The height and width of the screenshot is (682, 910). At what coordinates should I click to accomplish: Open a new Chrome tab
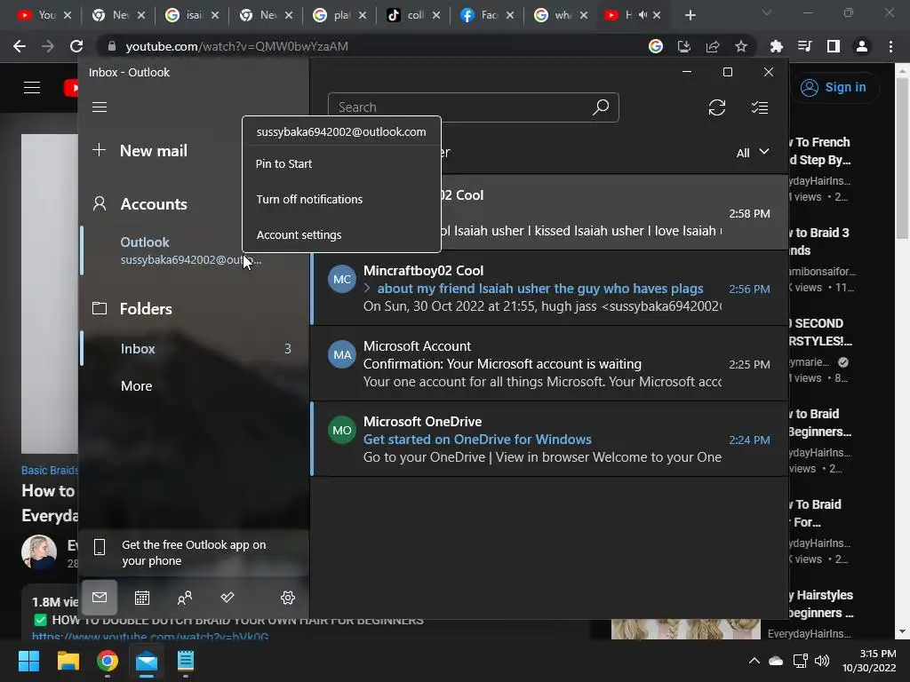[x=690, y=15]
